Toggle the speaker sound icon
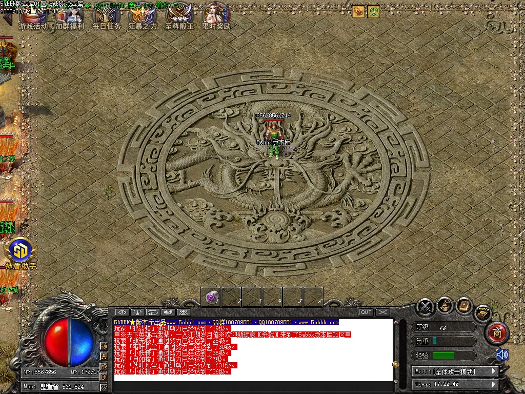 tap(502, 355)
